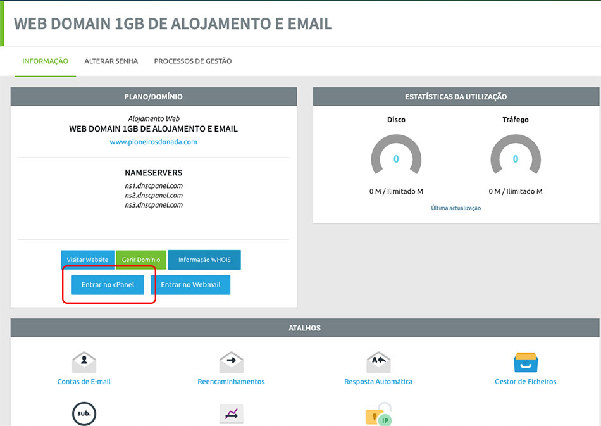This screenshot has height=426, width=601.
Task: Click the line chart statistics icon
Action: [x=231, y=414]
